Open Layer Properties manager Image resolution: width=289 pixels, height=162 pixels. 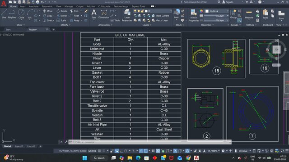tap(127, 16)
